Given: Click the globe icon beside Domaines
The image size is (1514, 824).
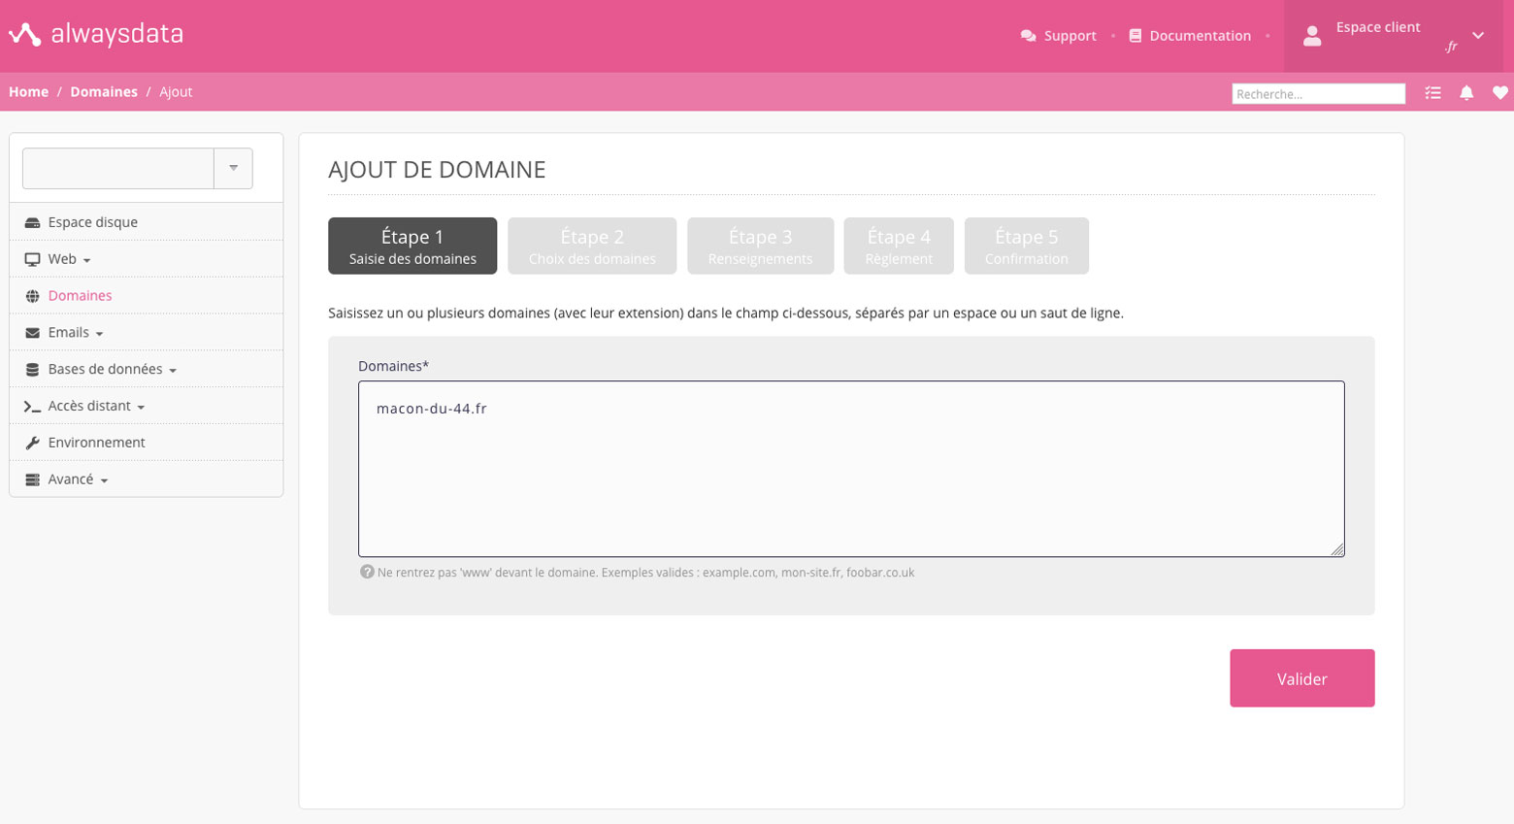Looking at the screenshot, I should 32,296.
